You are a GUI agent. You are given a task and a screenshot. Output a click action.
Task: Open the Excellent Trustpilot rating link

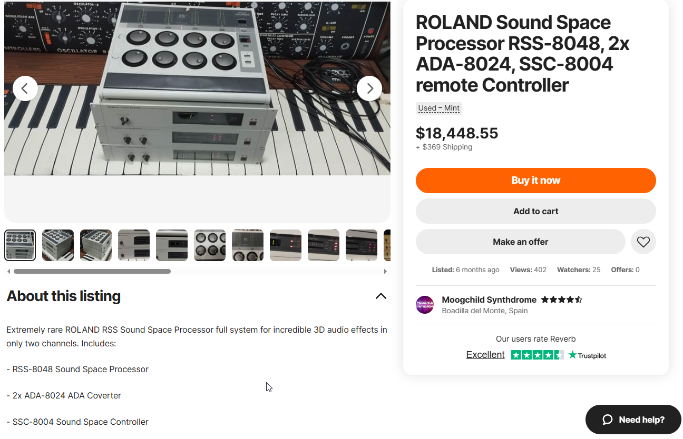pos(485,355)
